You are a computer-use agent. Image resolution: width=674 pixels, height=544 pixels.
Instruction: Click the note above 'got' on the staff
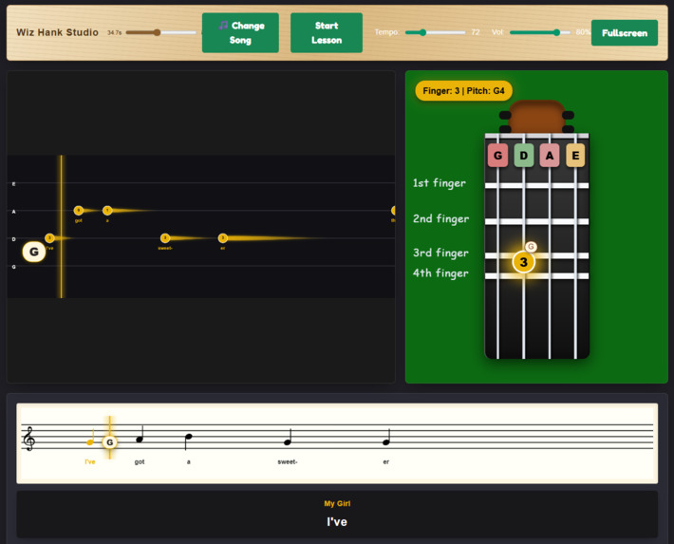[x=140, y=435]
